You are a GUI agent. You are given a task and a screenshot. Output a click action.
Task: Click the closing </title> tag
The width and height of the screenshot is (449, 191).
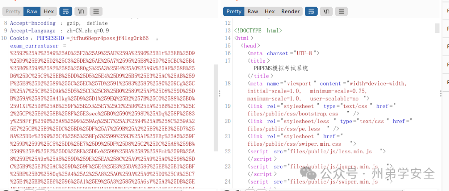pyautogui.click(x=260, y=76)
